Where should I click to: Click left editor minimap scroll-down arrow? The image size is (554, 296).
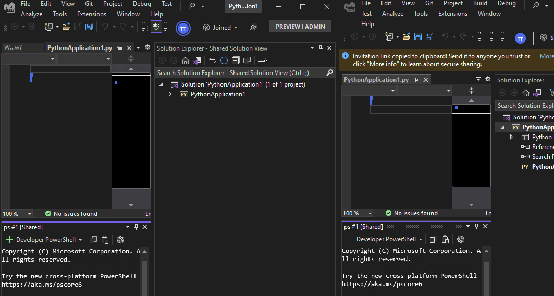click(131, 205)
